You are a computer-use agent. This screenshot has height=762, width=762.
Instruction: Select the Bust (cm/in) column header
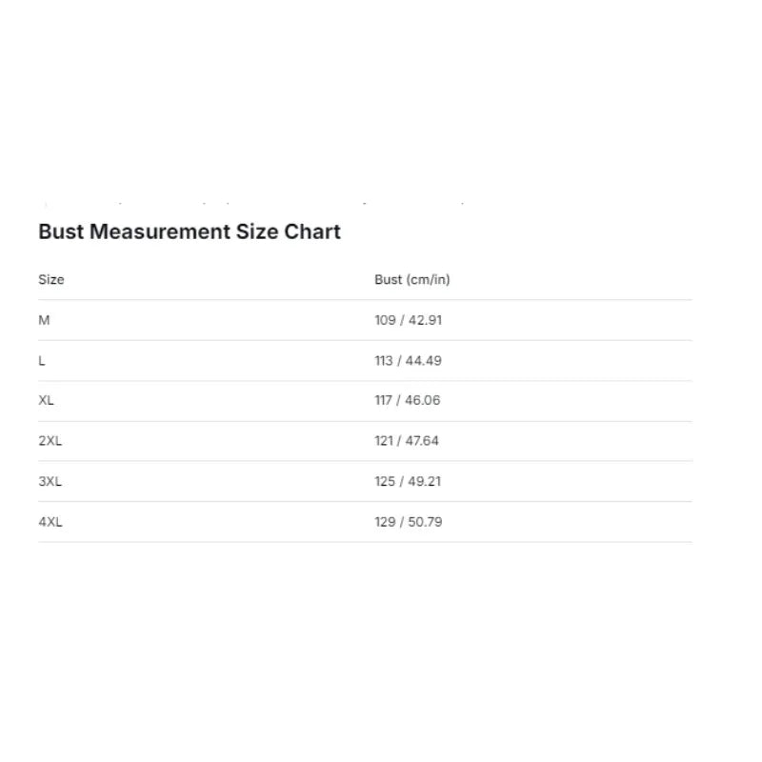pyautogui.click(x=412, y=279)
